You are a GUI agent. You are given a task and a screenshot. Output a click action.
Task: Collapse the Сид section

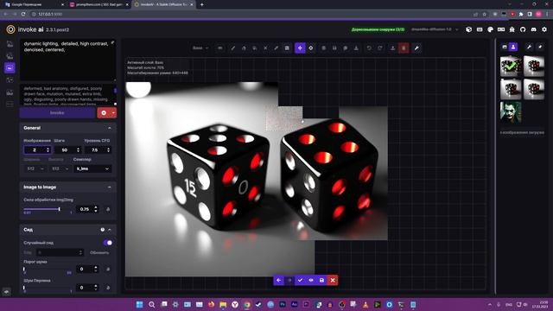(110, 230)
